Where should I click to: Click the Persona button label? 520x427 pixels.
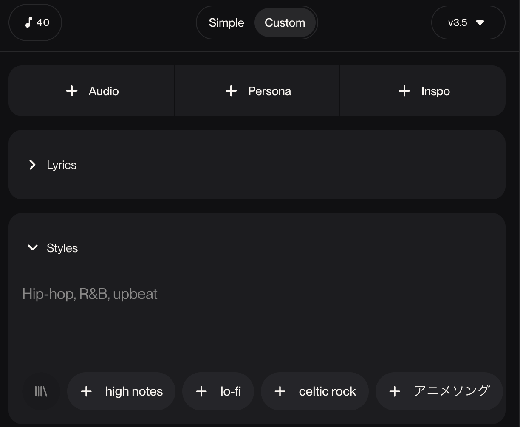tap(269, 91)
